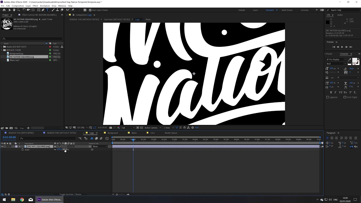The height and width of the screenshot is (203, 361).
Task: Click the eyedropper in Character panel
Action: click(350, 60)
